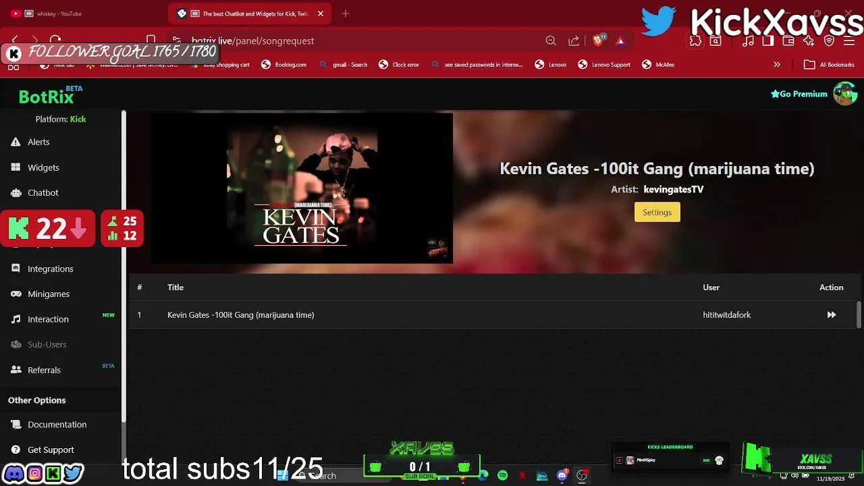Close the BotRix browser tab
The image size is (864, 486).
point(321,13)
